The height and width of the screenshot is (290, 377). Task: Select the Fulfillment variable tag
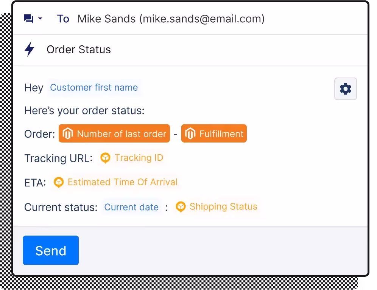(x=214, y=133)
